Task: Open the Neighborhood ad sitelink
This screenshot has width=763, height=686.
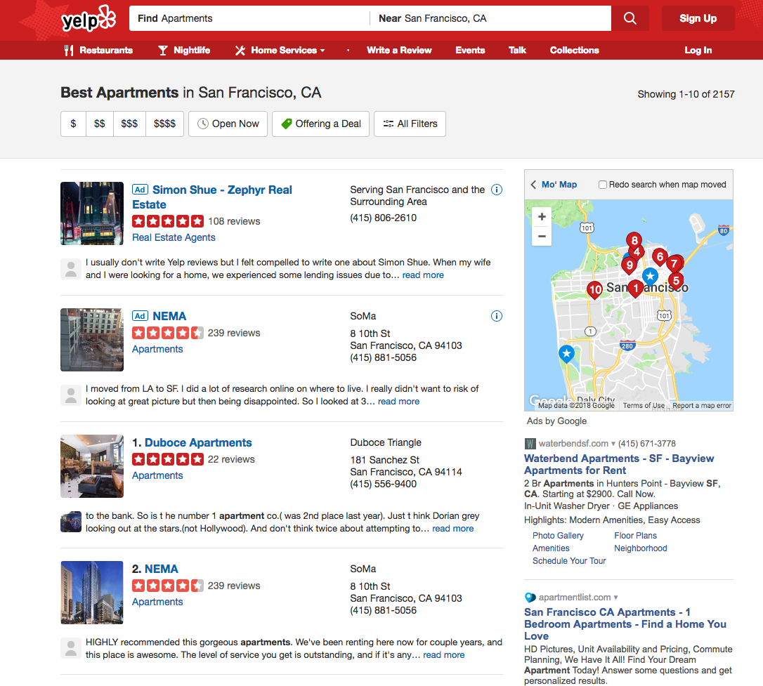Action: [640, 548]
